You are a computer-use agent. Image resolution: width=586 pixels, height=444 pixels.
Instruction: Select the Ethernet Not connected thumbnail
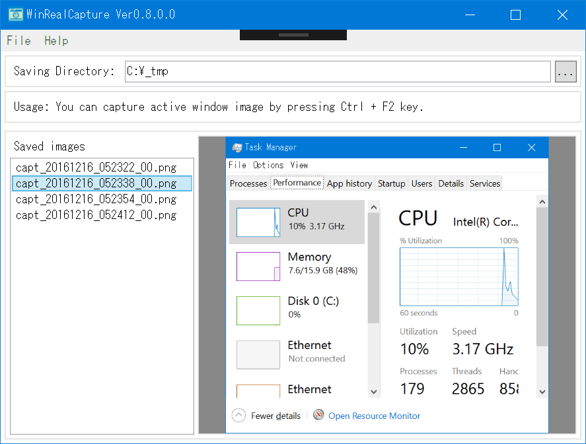pos(258,354)
